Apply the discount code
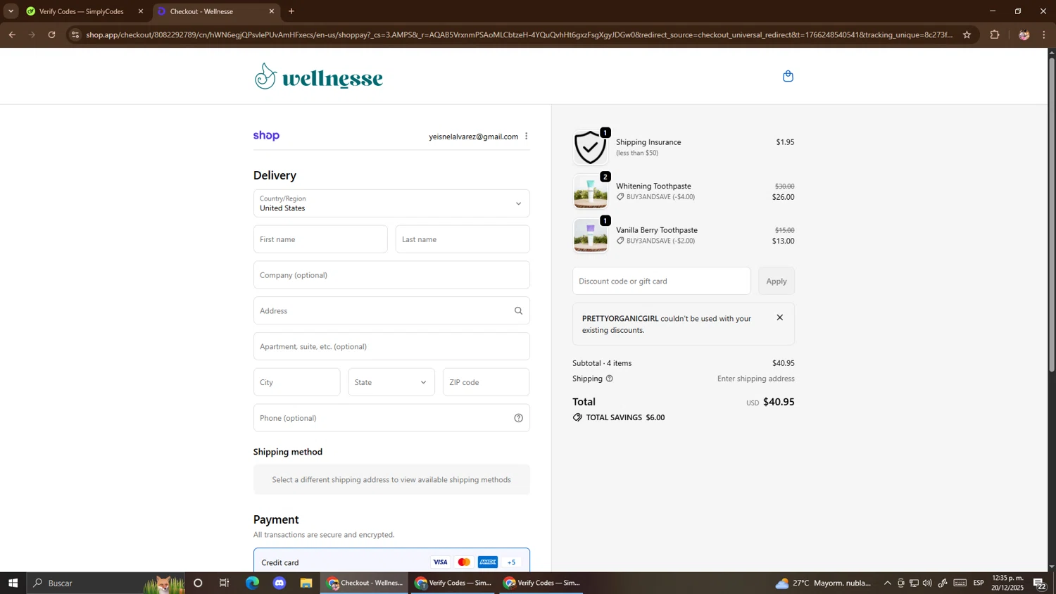1056x594 pixels. [777, 281]
